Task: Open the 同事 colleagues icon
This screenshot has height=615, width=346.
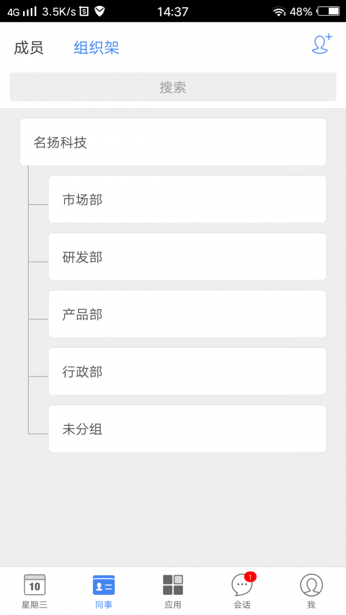Action: (x=103, y=585)
